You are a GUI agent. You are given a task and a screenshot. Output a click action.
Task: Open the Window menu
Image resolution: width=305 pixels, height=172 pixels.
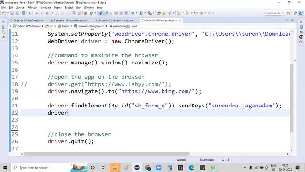pyautogui.click(x=89, y=8)
